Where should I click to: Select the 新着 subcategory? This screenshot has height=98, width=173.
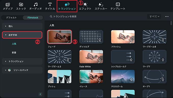(14, 53)
